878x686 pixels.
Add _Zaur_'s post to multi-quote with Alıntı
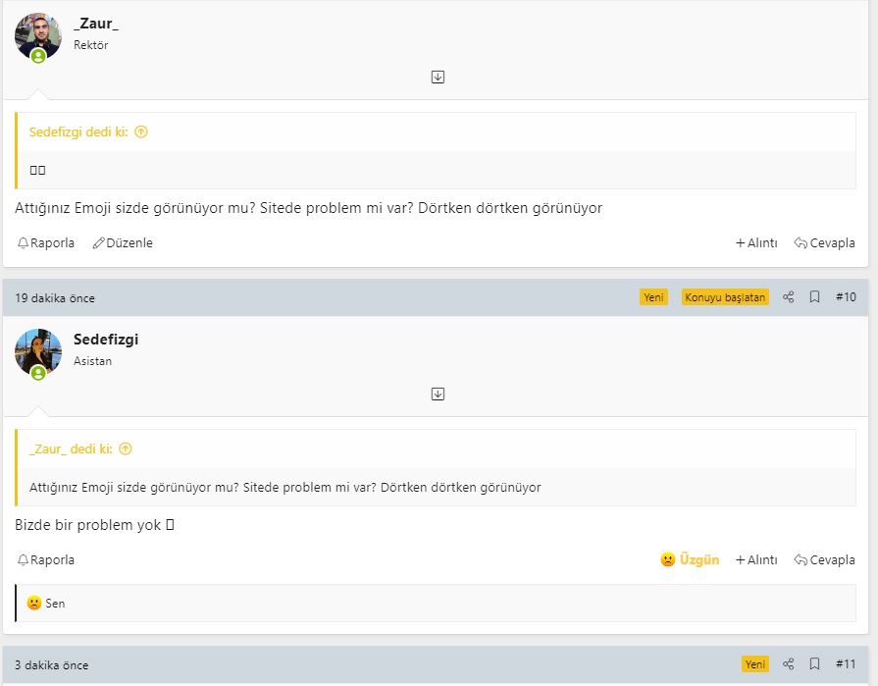[x=756, y=243]
